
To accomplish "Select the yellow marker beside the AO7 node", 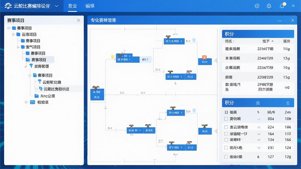I will tap(113, 57).
